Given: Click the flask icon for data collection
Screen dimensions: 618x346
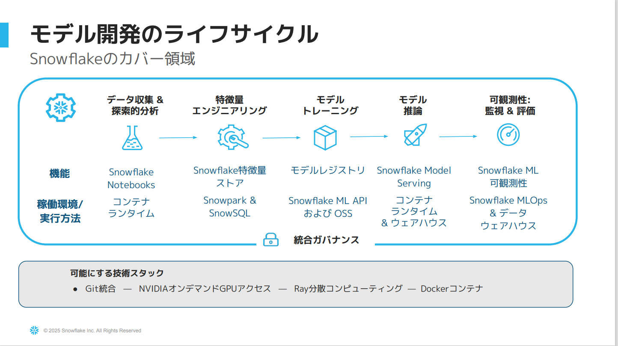Looking at the screenshot, I should [132, 138].
